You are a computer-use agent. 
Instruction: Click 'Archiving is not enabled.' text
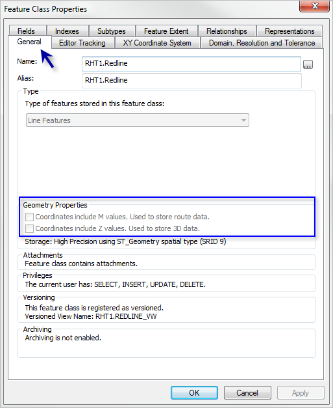point(63,338)
